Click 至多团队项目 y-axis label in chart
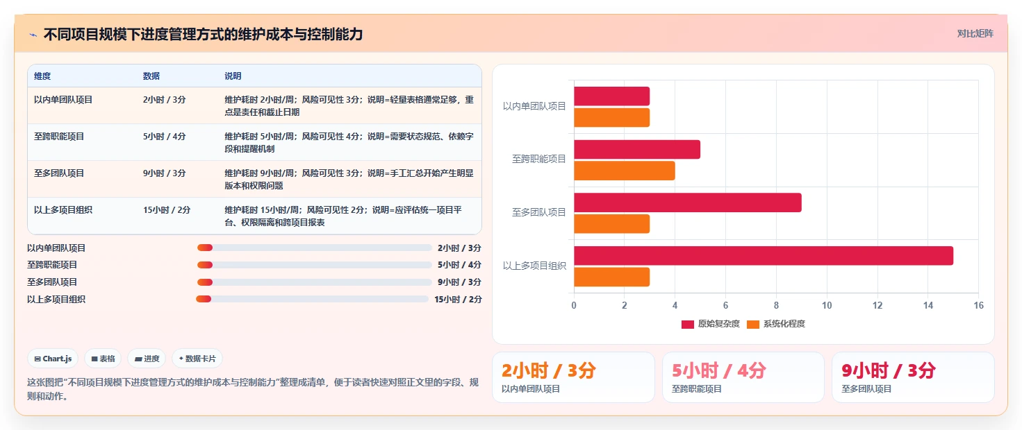This screenshot has width=1022, height=430. click(539, 212)
